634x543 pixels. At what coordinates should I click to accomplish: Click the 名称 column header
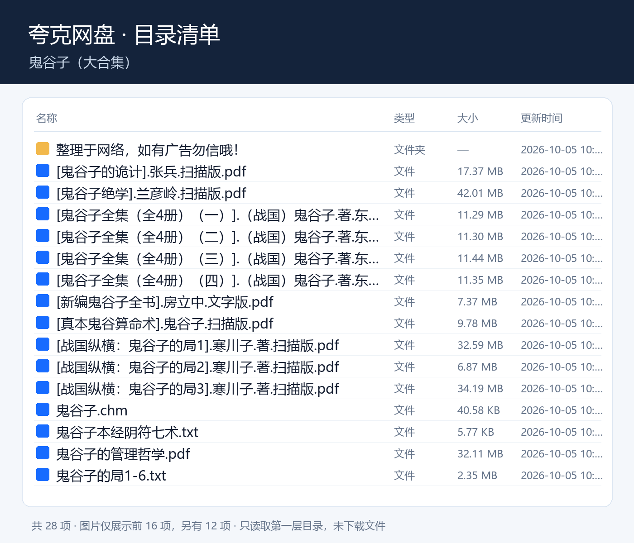tap(47, 118)
